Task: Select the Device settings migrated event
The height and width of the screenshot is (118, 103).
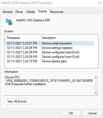Action: (49, 48)
